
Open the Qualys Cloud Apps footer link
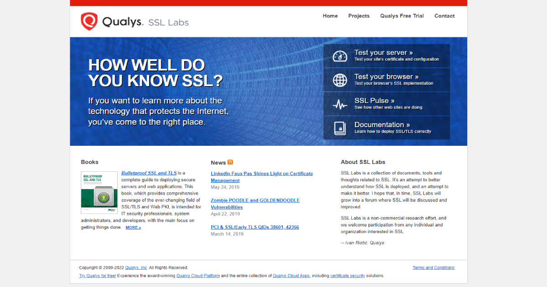[x=291, y=276]
